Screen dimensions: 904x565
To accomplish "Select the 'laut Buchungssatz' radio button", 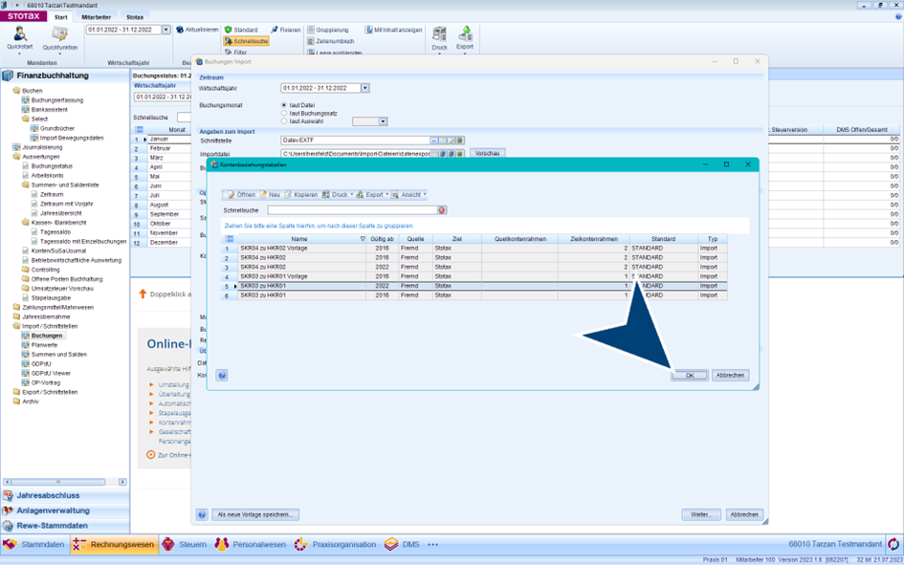I will point(284,113).
